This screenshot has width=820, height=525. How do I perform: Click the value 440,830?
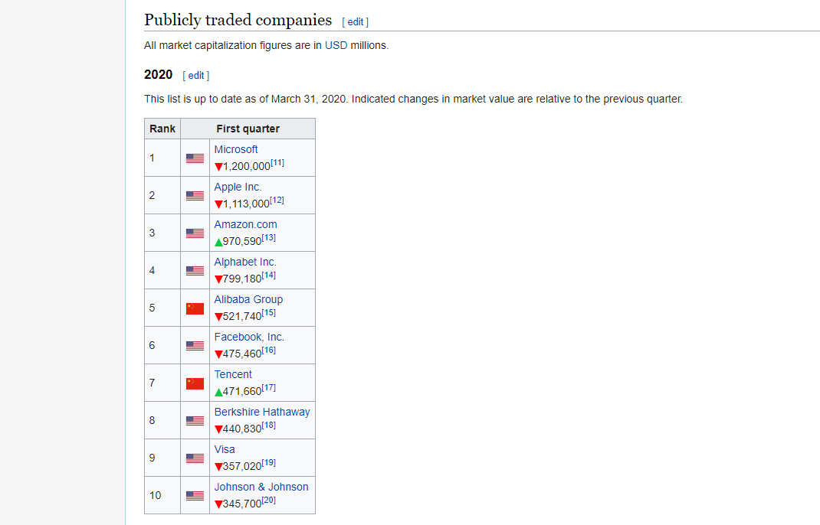point(242,429)
